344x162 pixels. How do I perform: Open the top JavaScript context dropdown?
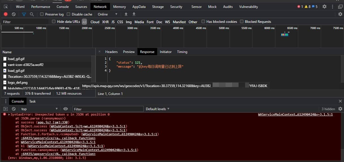(39, 109)
